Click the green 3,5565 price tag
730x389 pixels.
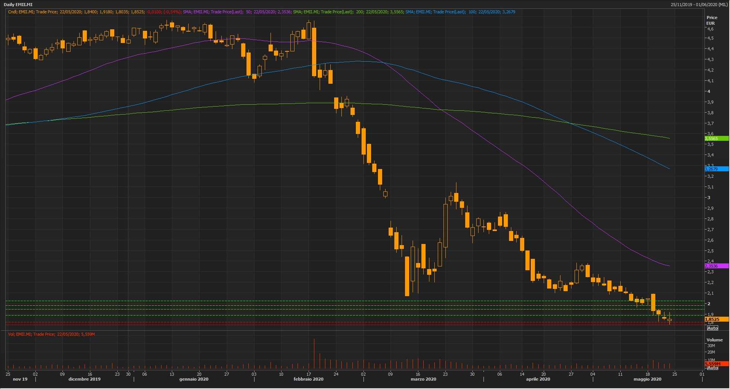pos(716,139)
